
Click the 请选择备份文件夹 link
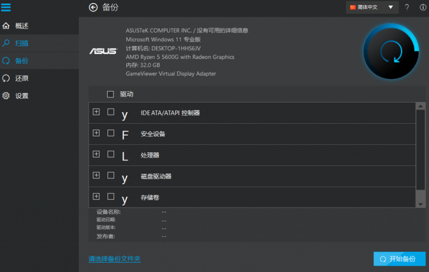click(114, 259)
